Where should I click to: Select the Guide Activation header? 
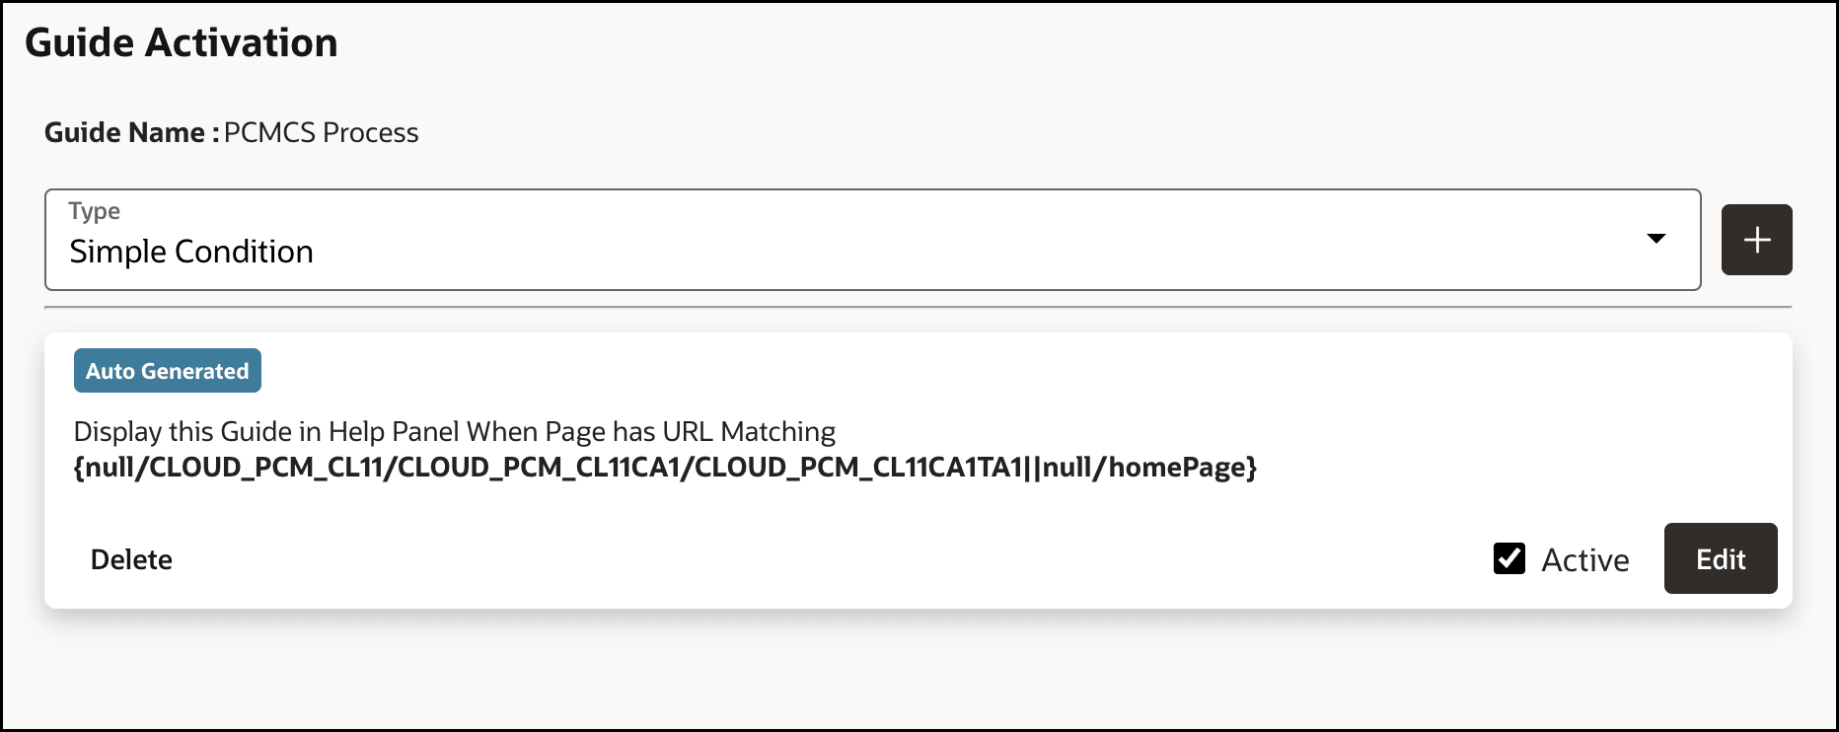pos(183,41)
